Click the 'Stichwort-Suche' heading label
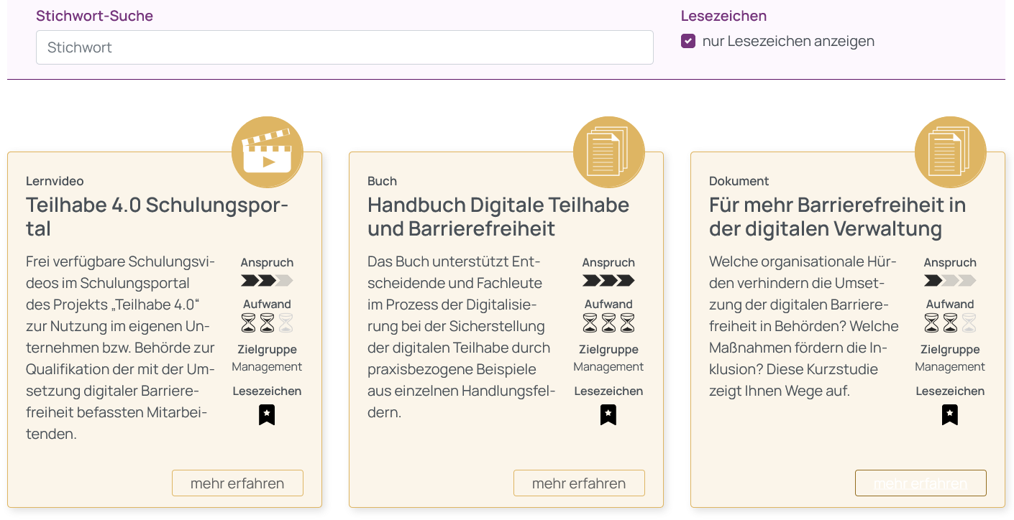The height and width of the screenshot is (520, 1014). coord(94,16)
